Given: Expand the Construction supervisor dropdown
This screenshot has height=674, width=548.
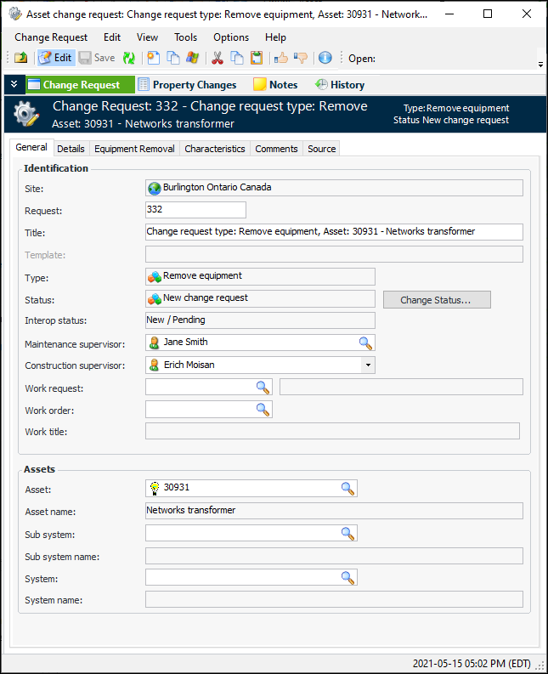Looking at the screenshot, I should (x=367, y=365).
